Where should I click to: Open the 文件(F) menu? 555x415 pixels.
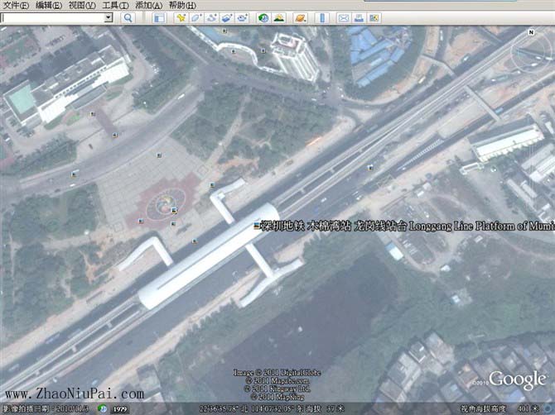point(16,5)
